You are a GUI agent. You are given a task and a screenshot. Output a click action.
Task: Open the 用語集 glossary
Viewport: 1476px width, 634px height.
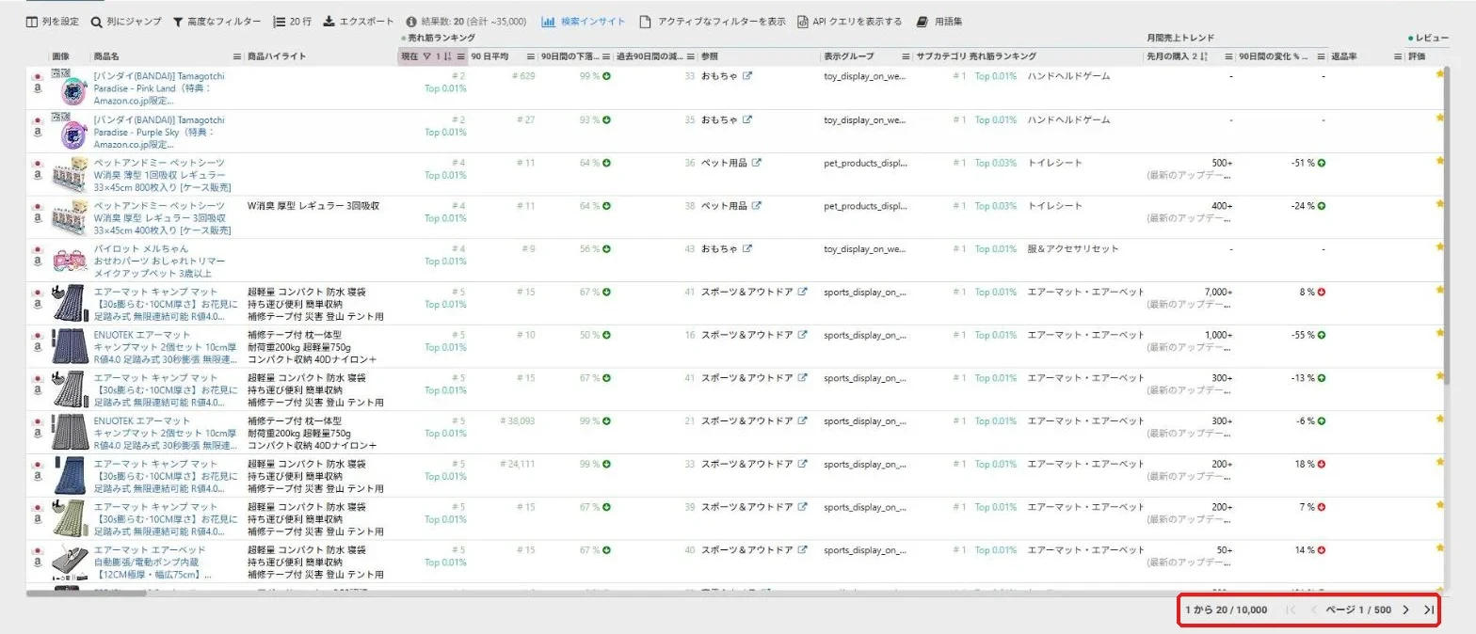(x=939, y=21)
